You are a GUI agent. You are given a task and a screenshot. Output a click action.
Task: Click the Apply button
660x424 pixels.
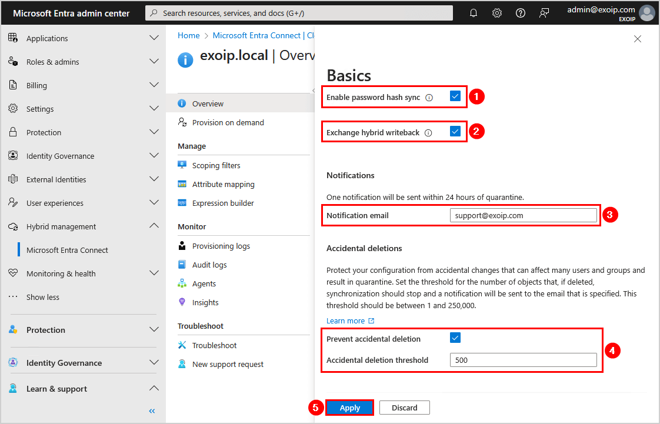pyautogui.click(x=350, y=408)
